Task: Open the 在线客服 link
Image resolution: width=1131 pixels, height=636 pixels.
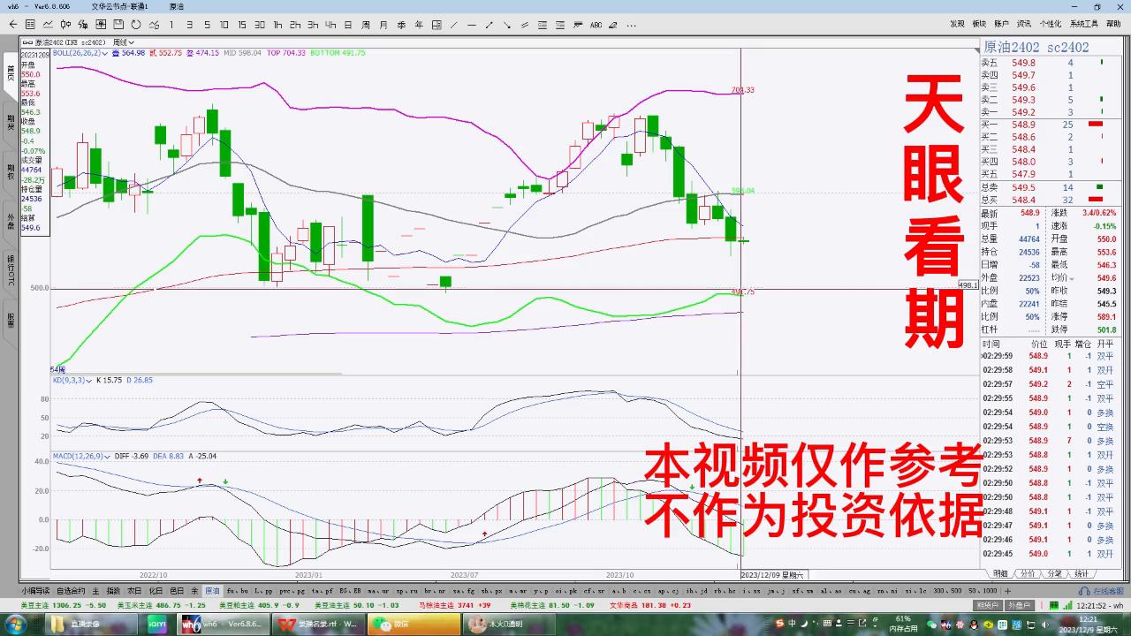Action: coord(1103,591)
